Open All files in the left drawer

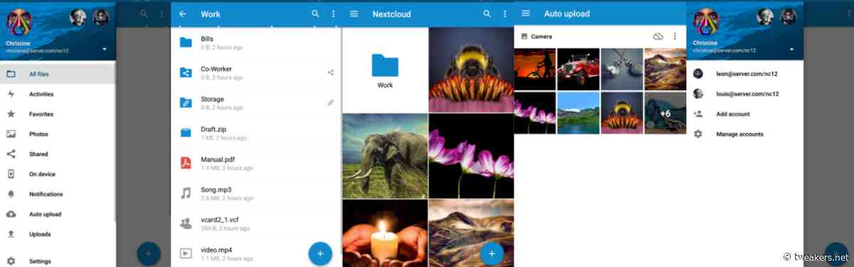click(x=58, y=74)
